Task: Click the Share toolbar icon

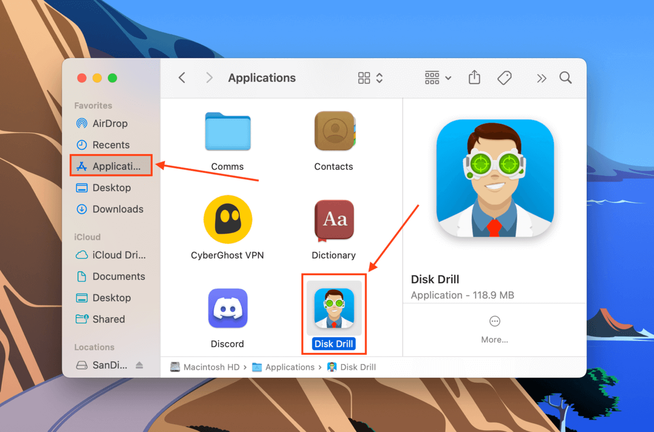Action: tap(475, 77)
